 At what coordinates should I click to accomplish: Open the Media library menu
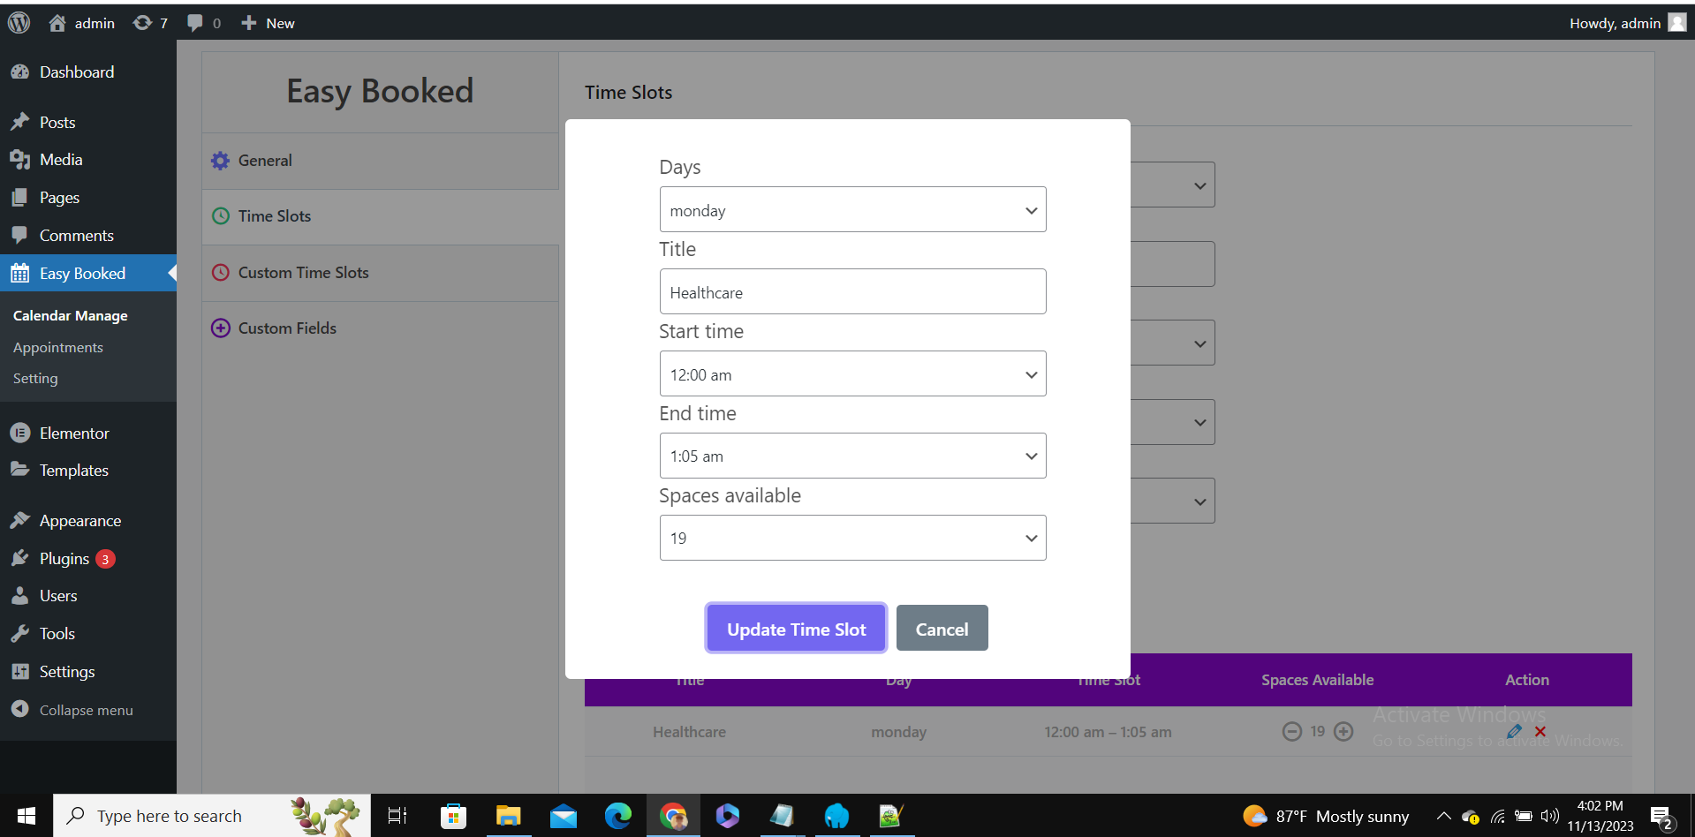88,160
